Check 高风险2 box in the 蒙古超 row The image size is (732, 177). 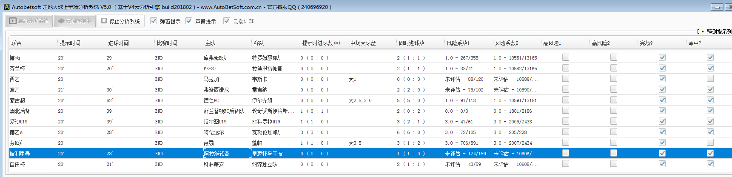click(614, 100)
